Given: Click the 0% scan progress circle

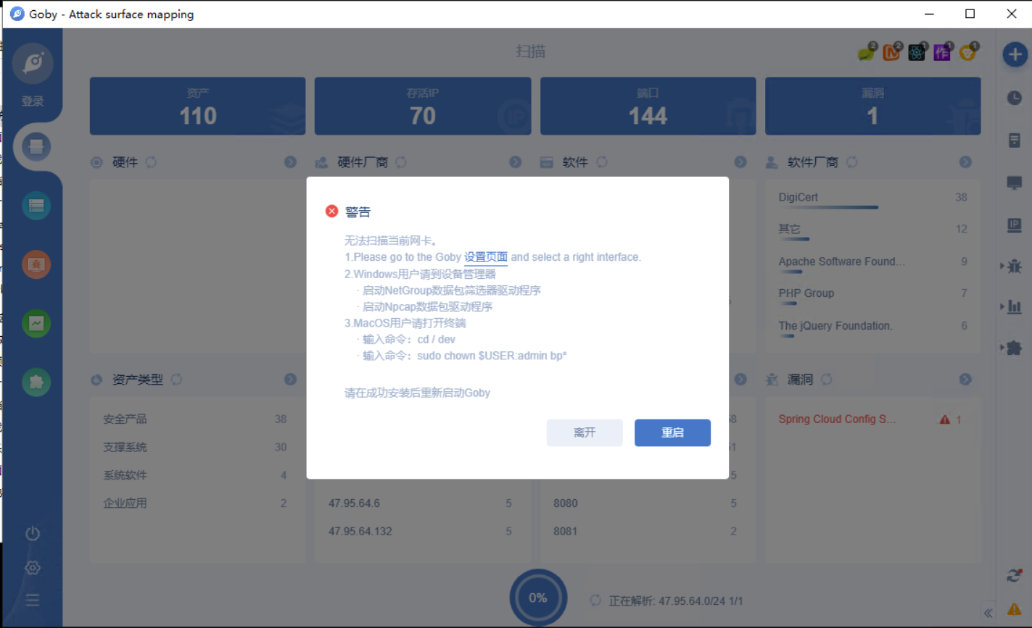Looking at the screenshot, I should 538,598.
